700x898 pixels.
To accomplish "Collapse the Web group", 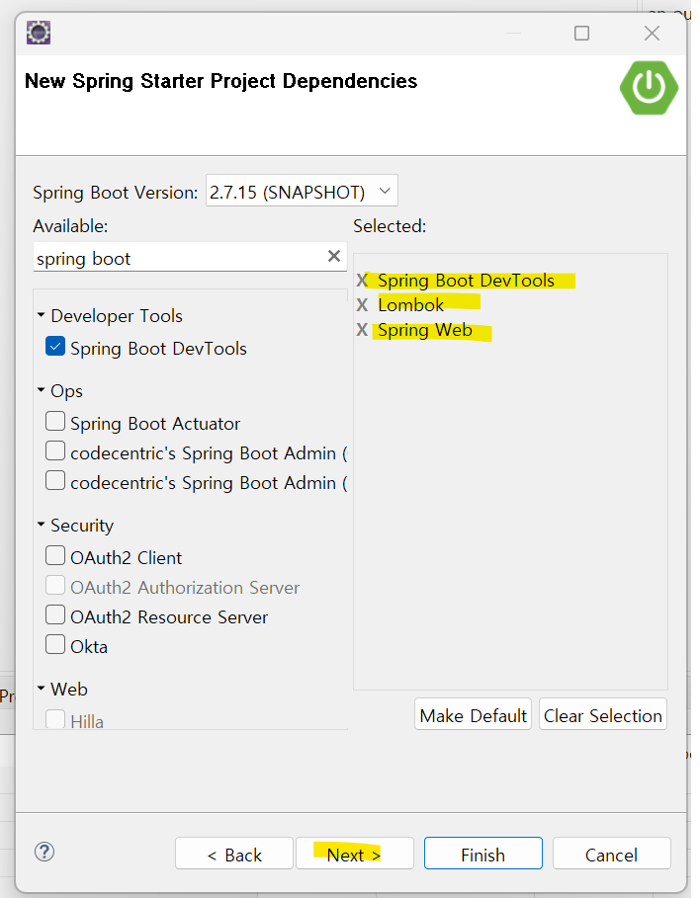I will tap(42, 688).
